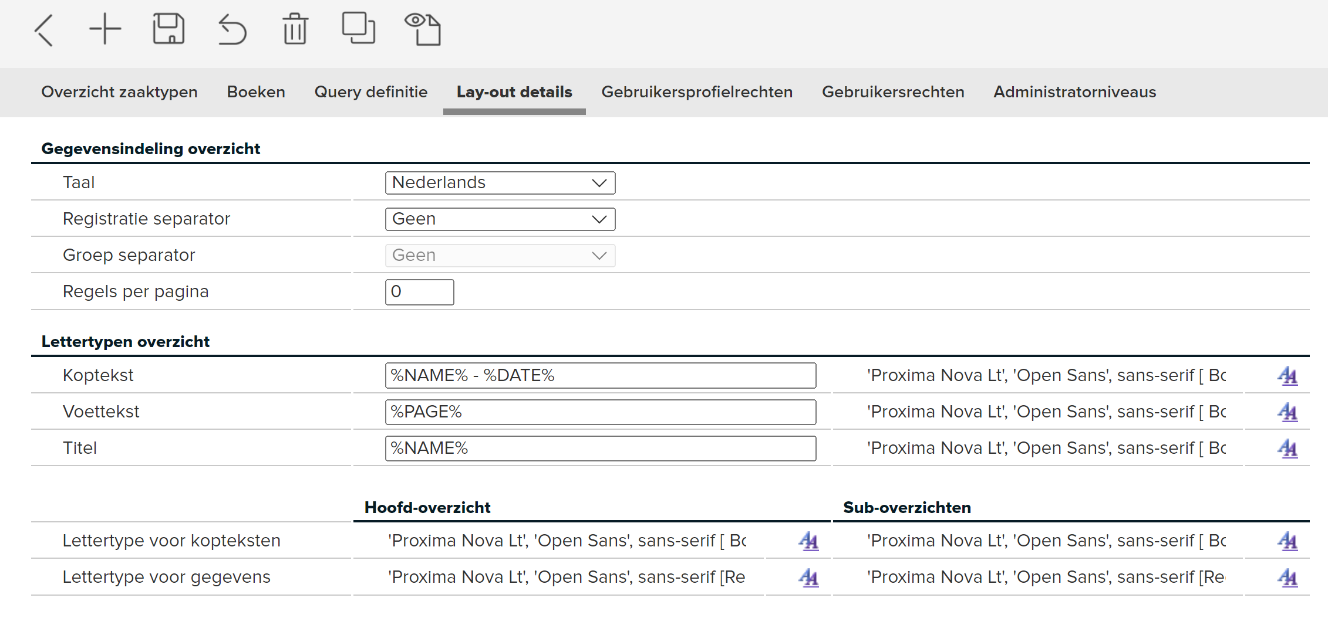Screen dimensions: 1328x625
Task: Click the Voettekst font description text
Action: pos(1046,412)
